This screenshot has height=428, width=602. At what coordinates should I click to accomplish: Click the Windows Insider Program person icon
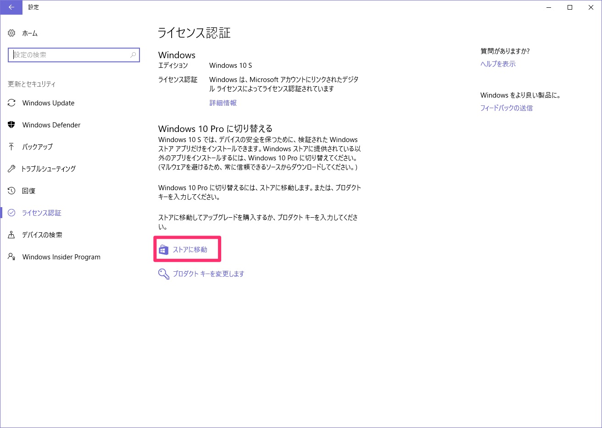11,257
